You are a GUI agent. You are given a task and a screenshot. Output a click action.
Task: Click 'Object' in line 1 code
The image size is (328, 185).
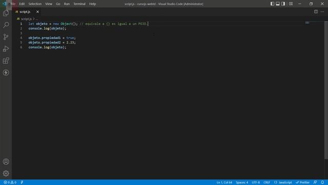click(x=66, y=24)
